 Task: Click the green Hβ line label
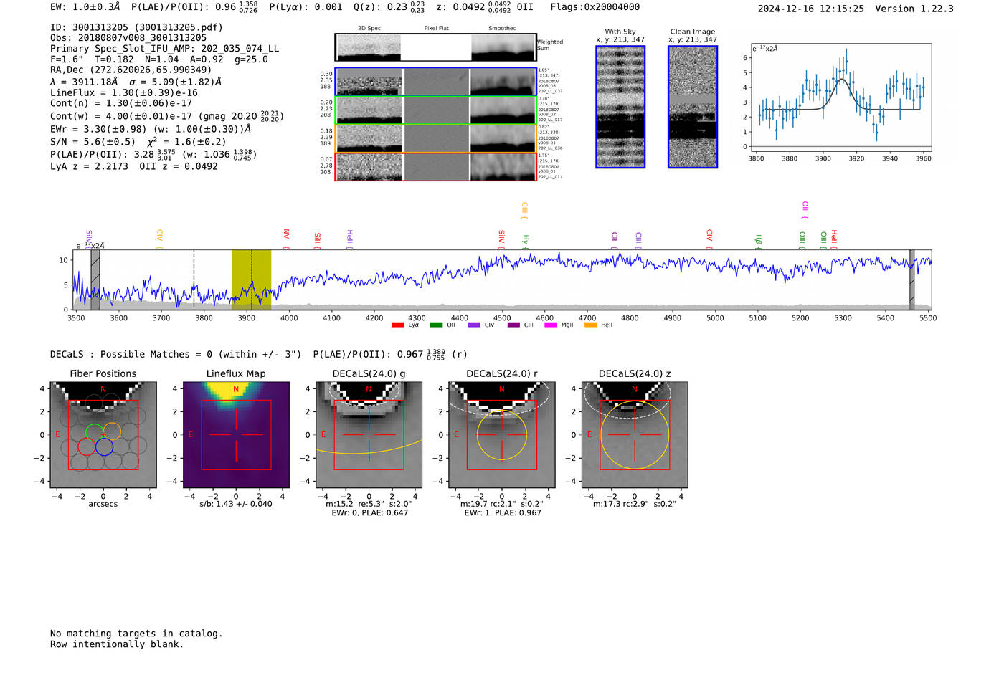(x=758, y=242)
